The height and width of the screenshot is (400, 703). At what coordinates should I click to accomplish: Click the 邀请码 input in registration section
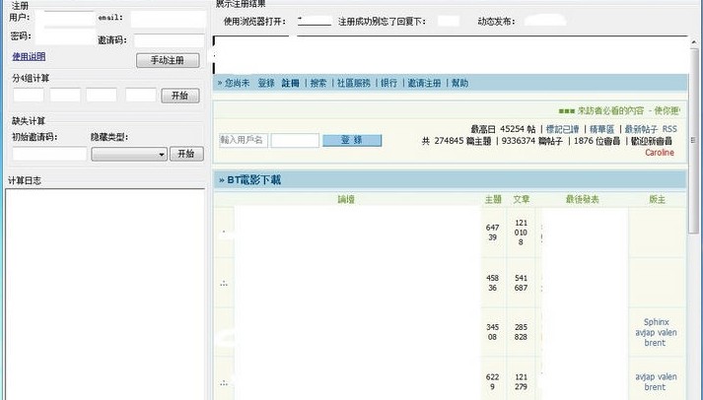(169, 40)
